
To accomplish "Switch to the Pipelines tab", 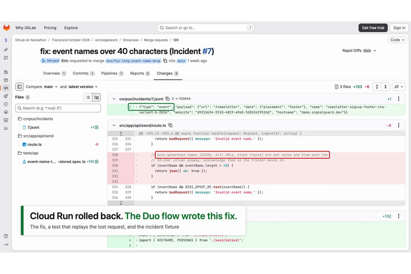I will (x=112, y=73).
